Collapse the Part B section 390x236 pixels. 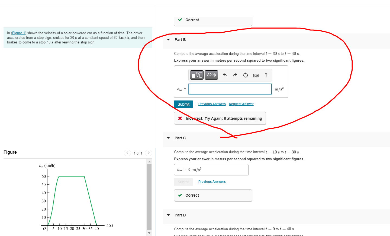[168, 40]
